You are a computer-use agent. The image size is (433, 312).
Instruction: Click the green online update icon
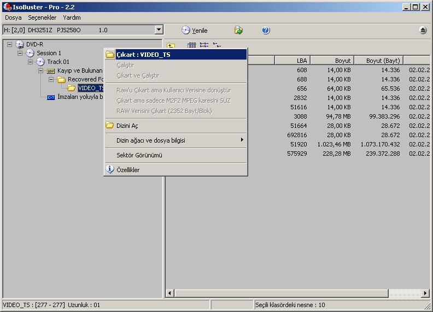238,31
